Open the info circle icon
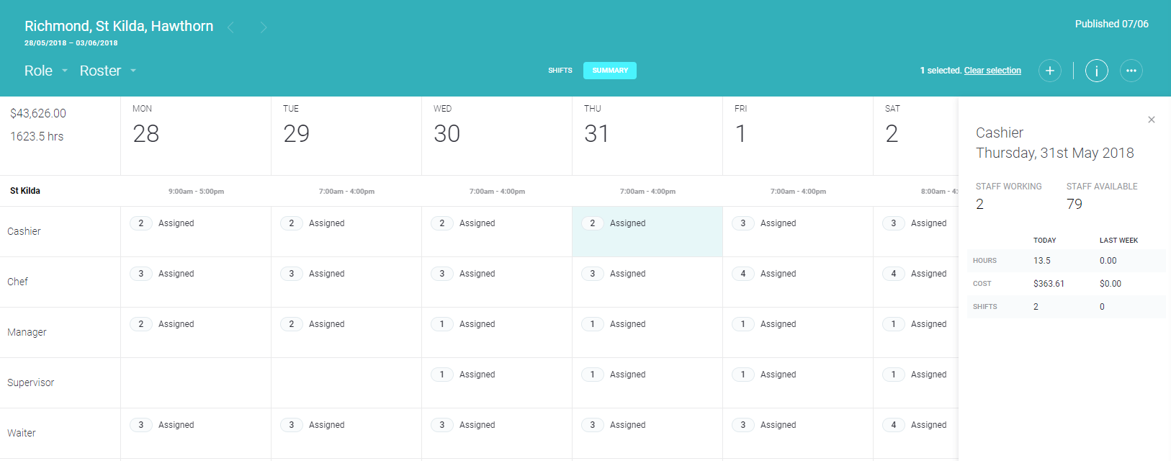The image size is (1171, 461). click(x=1096, y=71)
